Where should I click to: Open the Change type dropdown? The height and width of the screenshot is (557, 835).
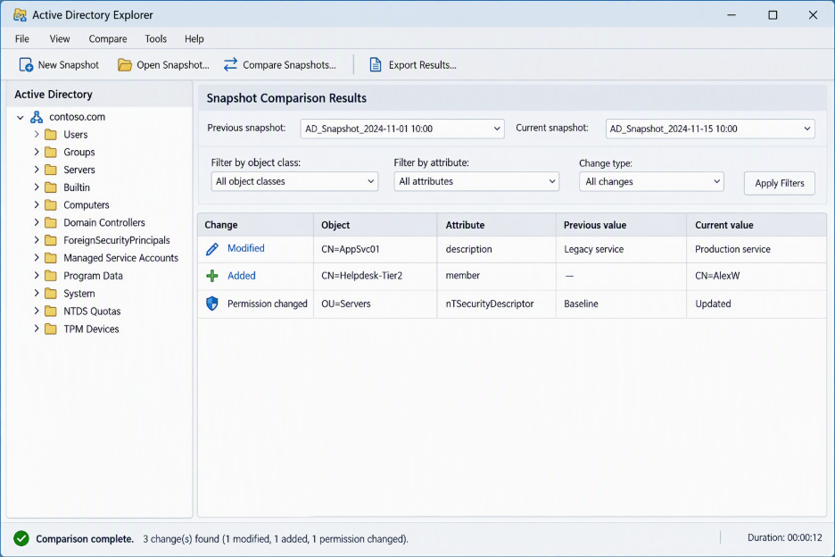coord(651,182)
